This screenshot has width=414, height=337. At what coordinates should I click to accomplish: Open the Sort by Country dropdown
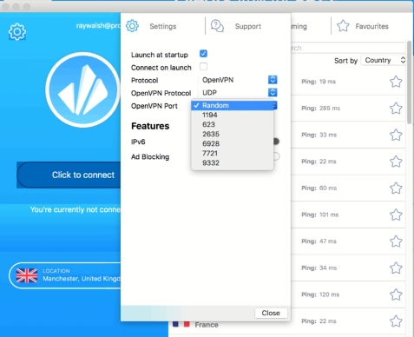point(384,60)
